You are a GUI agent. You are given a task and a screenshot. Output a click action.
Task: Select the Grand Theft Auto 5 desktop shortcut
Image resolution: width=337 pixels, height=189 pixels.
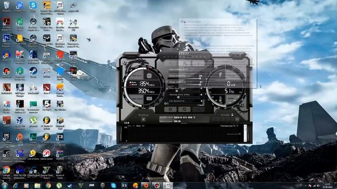click(46, 172)
